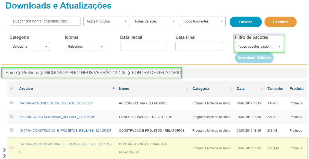Image resolution: width=309 pixels, height=159 pixels.
Task: Click the Produto column header
Action: 297,89
